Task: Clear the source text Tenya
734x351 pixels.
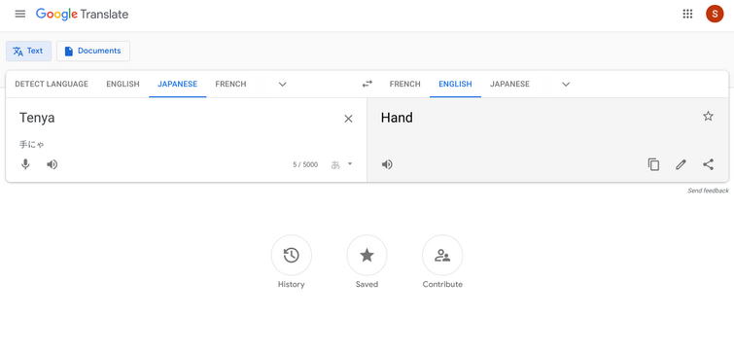Action: [348, 119]
